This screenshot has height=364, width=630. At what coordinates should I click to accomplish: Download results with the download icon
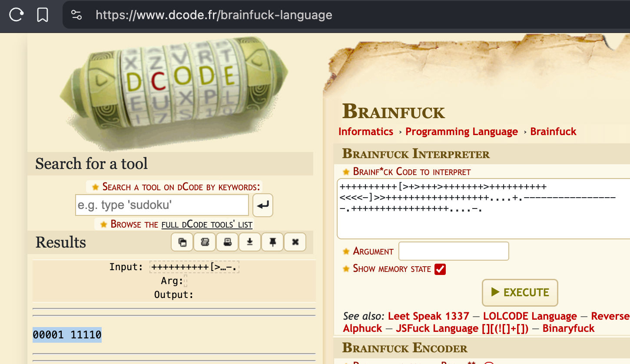(x=250, y=242)
